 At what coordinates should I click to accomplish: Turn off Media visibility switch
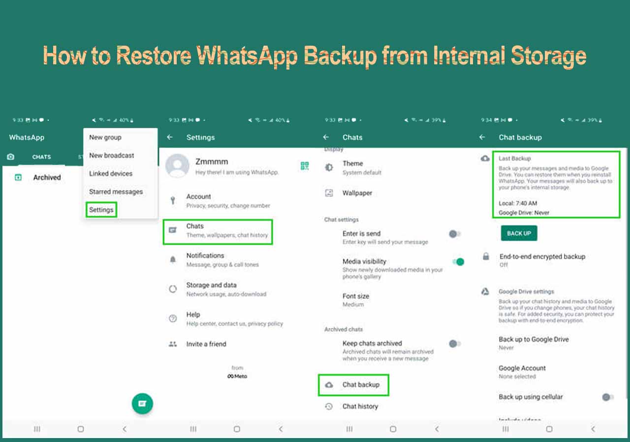pyautogui.click(x=458, y=262)
